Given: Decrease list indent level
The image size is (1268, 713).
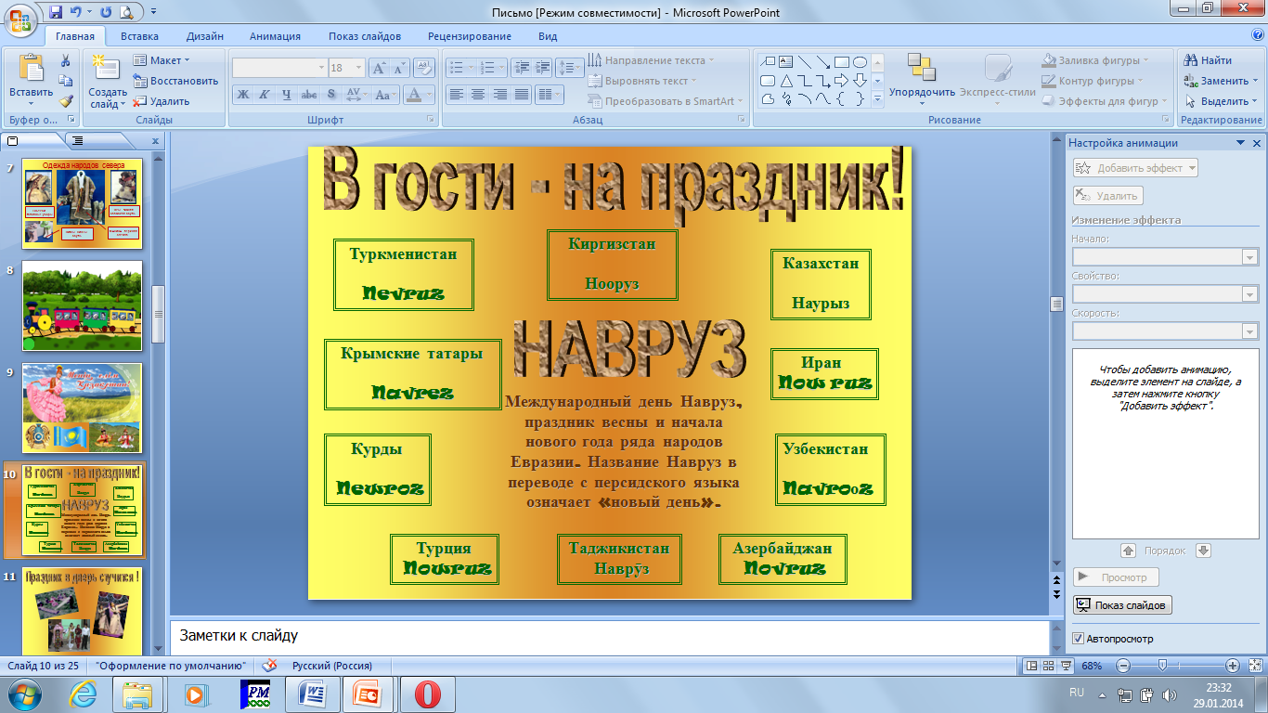Looking at the screenshot, I should (521, 68).
